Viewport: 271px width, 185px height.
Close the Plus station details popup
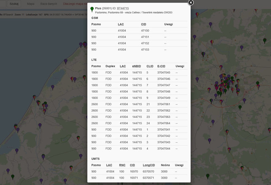[191, 3]
